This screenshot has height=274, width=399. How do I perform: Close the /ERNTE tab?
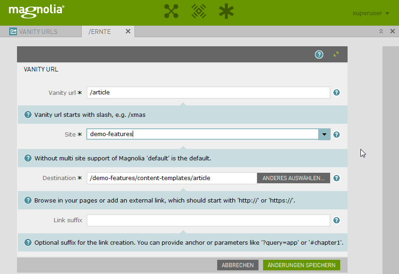128,32
